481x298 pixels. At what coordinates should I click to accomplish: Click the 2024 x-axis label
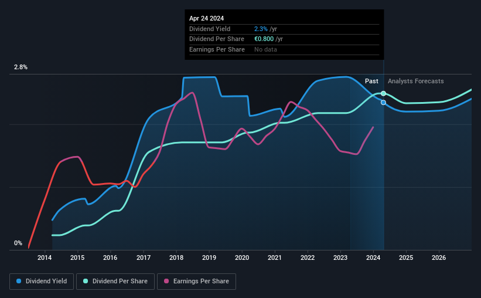pyautogui.click(x=373, y=258)
